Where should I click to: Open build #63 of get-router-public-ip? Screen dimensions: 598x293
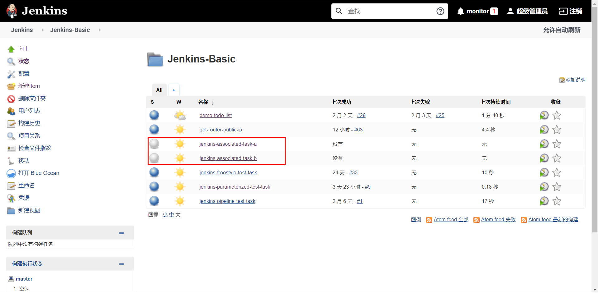pos(358,130)
